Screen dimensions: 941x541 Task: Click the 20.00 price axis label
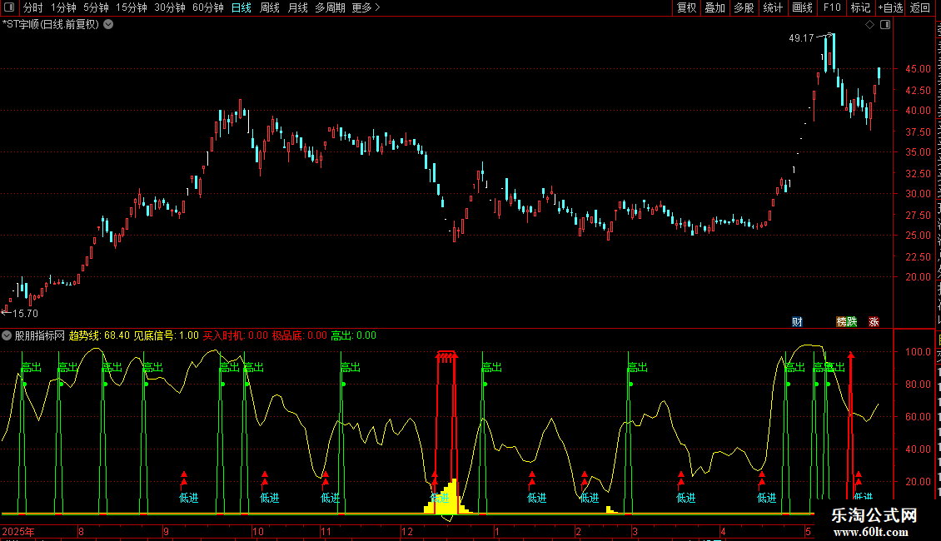[919, 277]
